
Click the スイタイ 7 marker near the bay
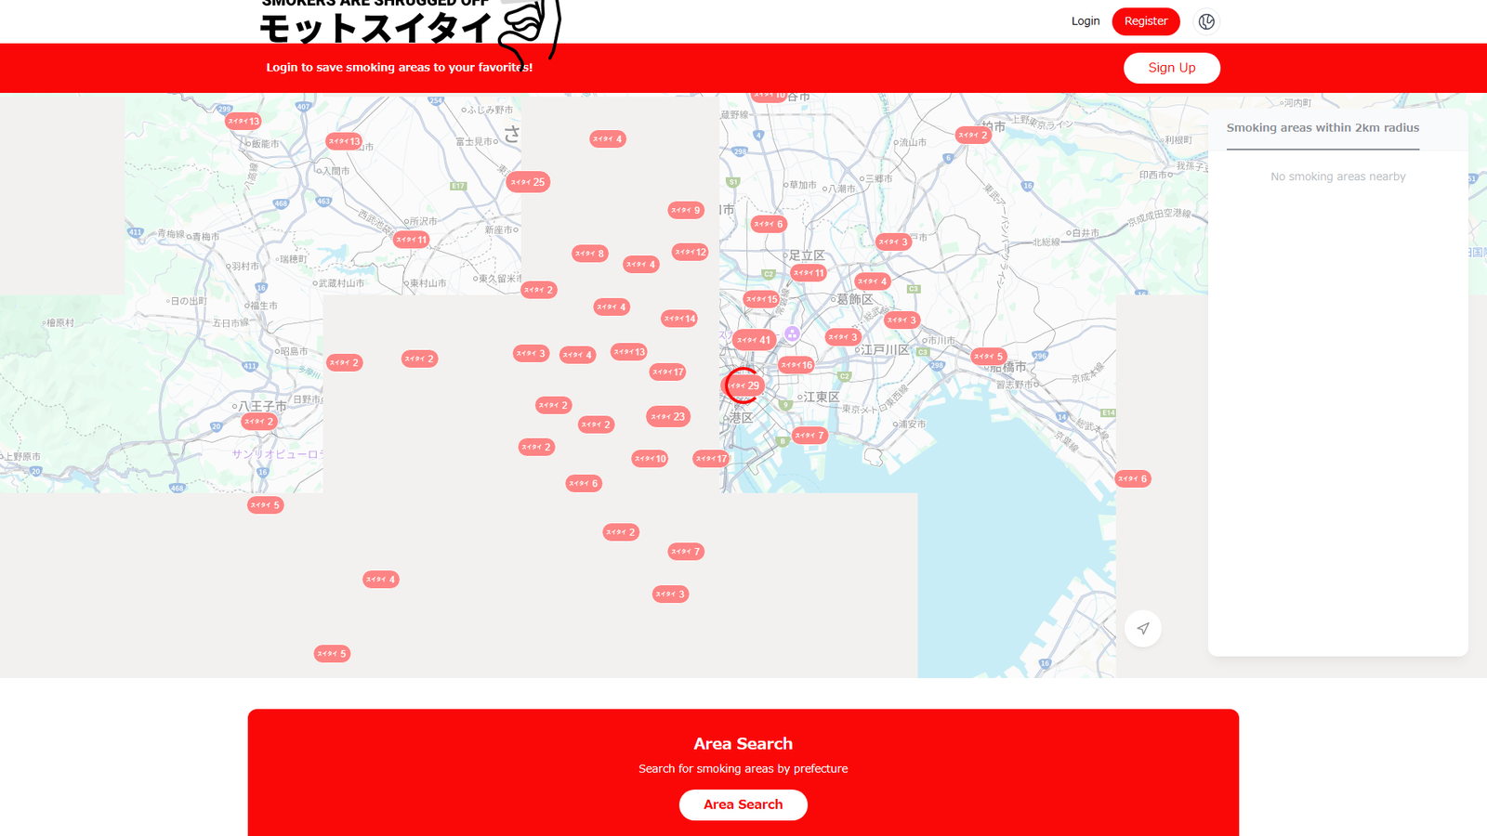pos(809,434)
